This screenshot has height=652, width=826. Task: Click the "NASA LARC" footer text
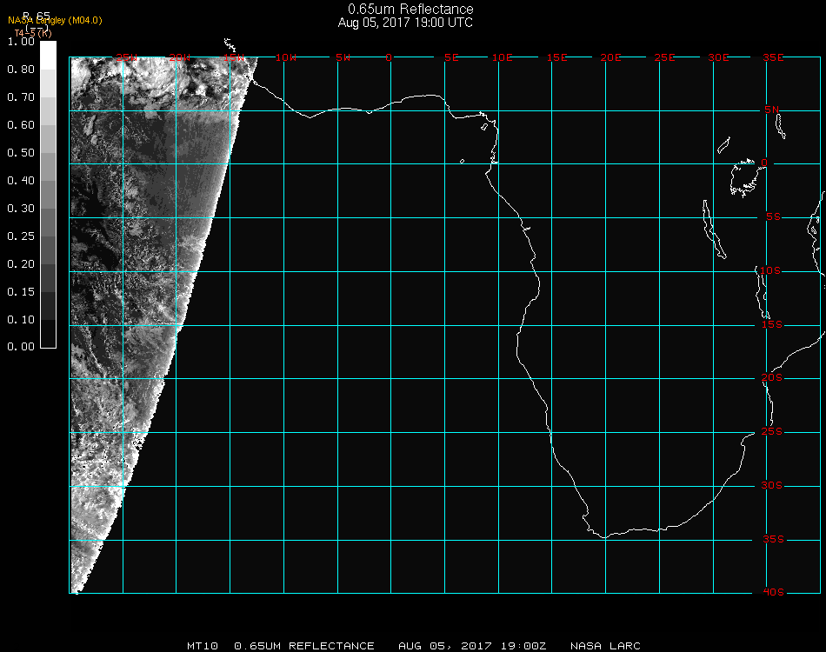click(x=605, y=646)
